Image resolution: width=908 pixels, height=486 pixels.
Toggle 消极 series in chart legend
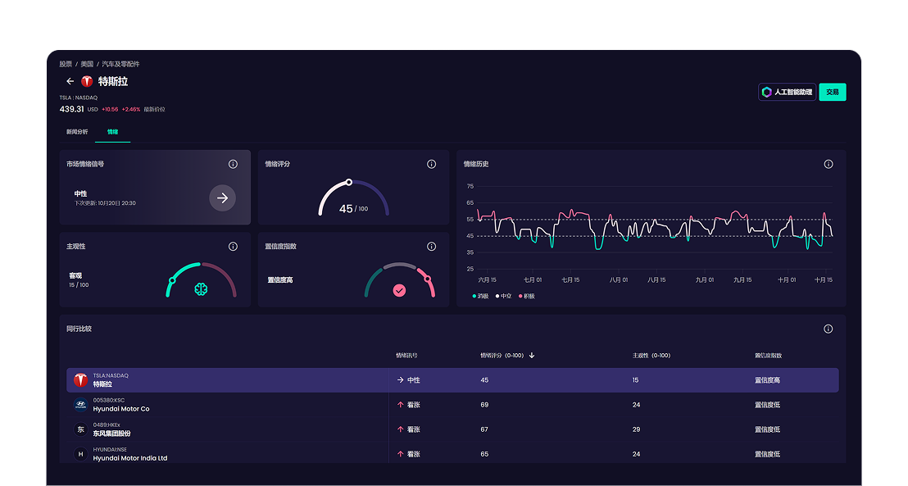click(x=480, y=296)
